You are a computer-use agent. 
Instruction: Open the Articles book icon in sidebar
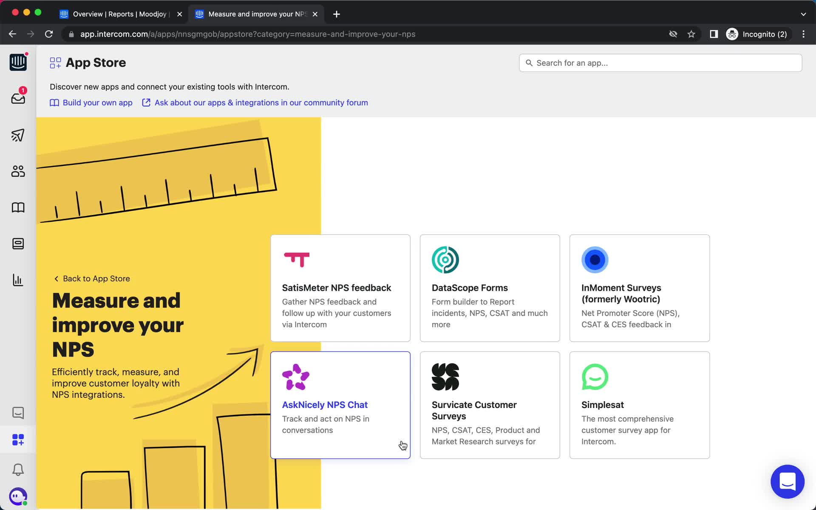pos(18,207)
